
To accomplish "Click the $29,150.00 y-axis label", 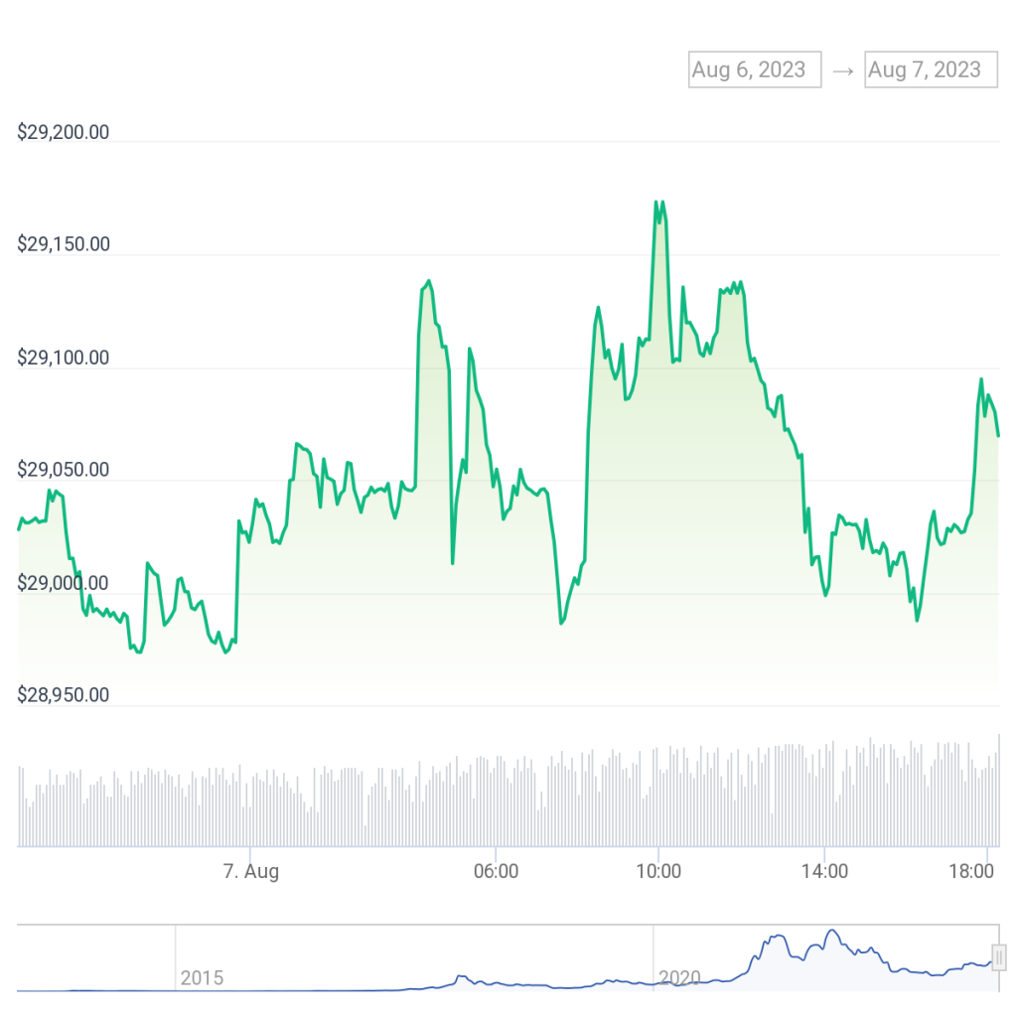I will click(x=64, y=244).
